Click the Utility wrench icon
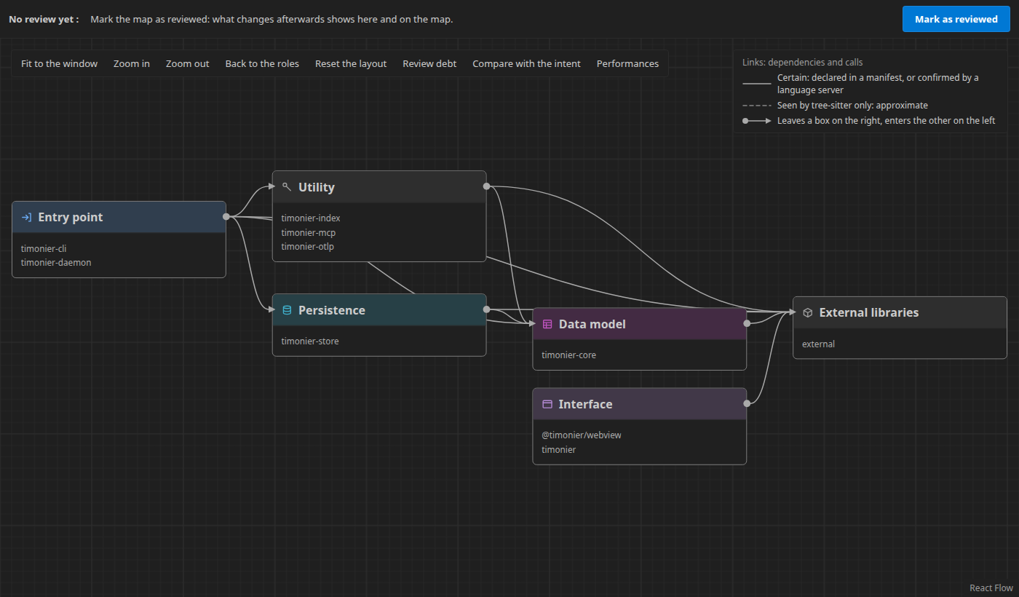 click(287, 187)
